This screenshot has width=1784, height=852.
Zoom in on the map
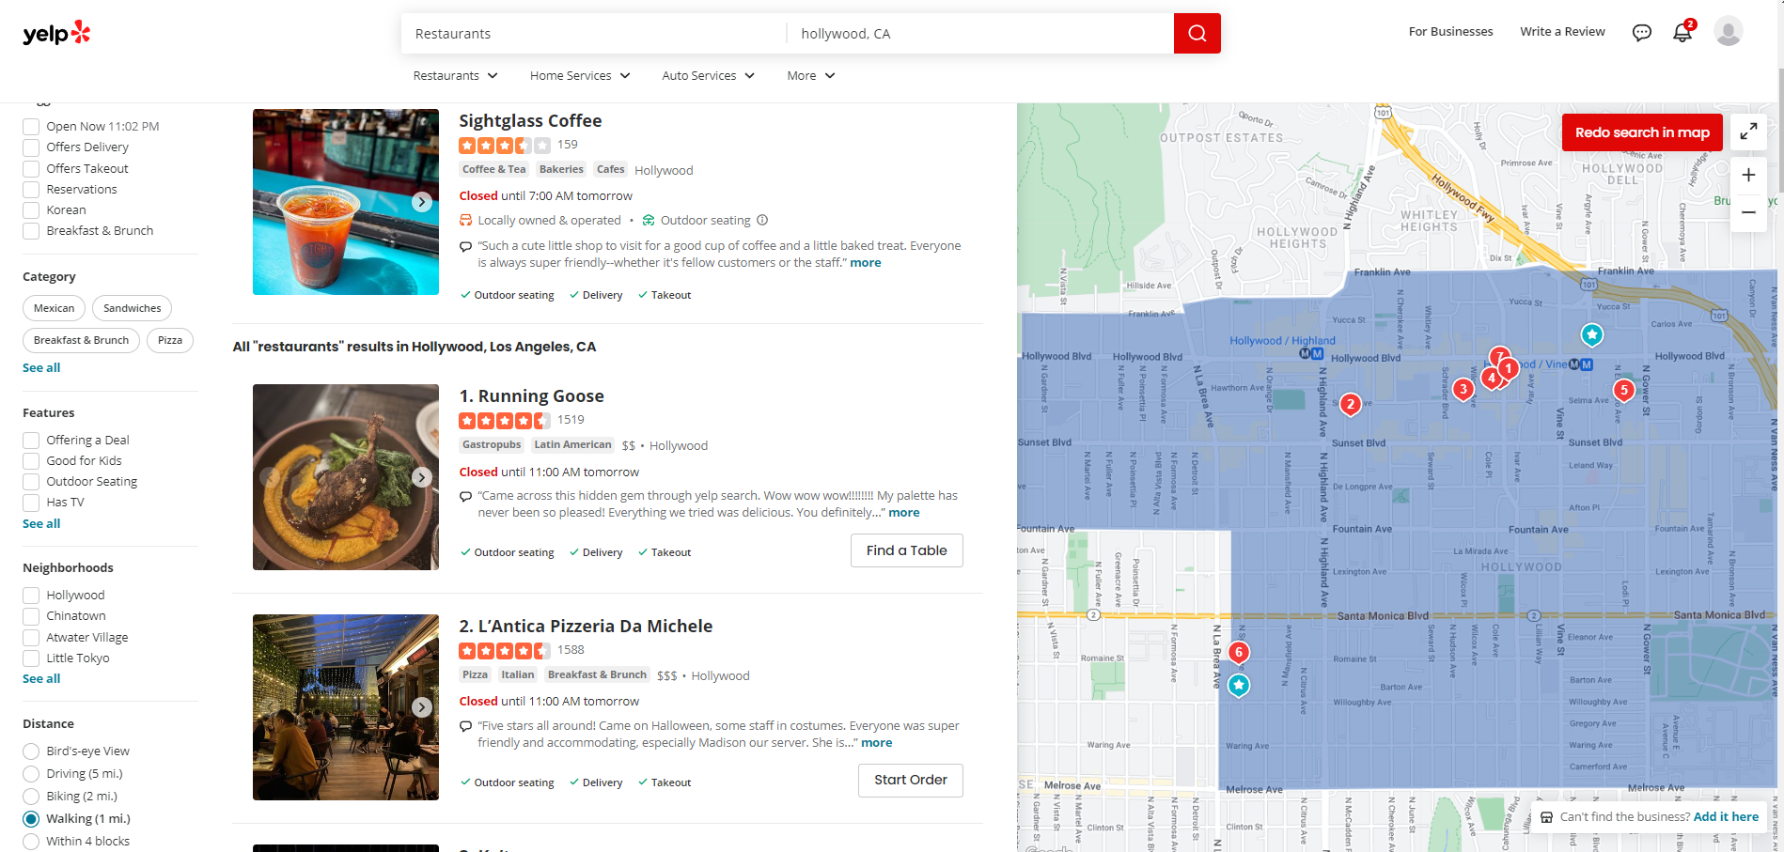click(x=1748, y=175)
